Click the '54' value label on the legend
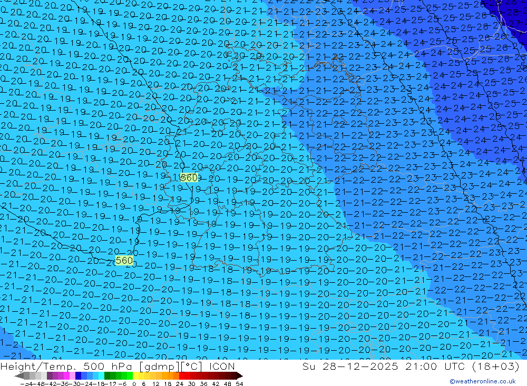This screenshot has width=527, height=386. coord(239,384)
